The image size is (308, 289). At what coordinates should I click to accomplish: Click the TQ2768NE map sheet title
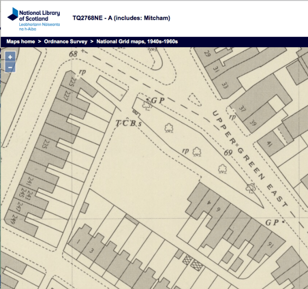(121, 18)
